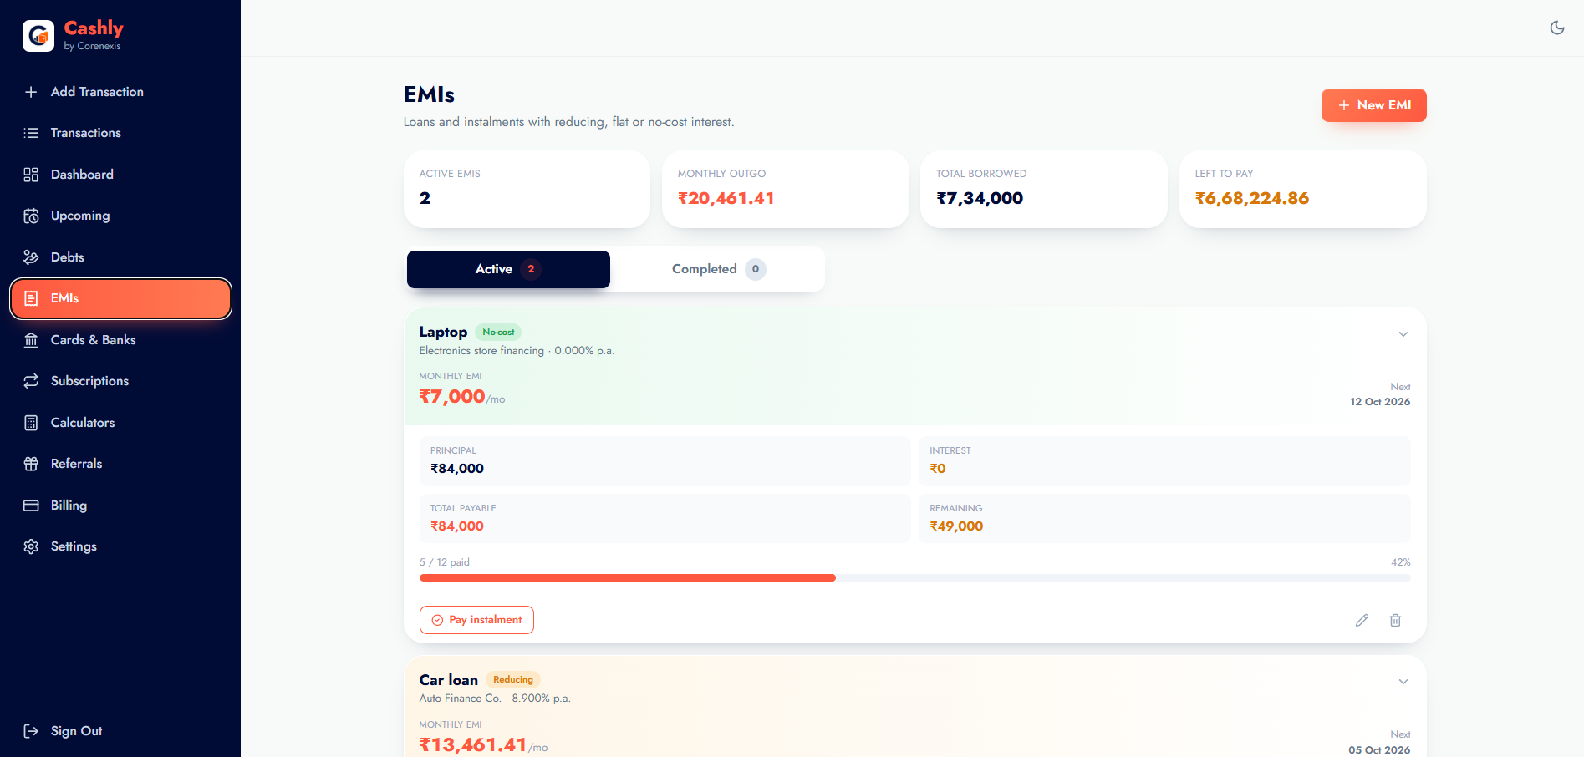Click the Upcoming calendar icon in the sidebar
Viewport: 1584px width, 757px height.
31,216
